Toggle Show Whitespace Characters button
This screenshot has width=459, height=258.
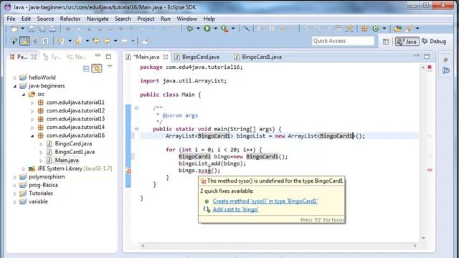[45, 42]
